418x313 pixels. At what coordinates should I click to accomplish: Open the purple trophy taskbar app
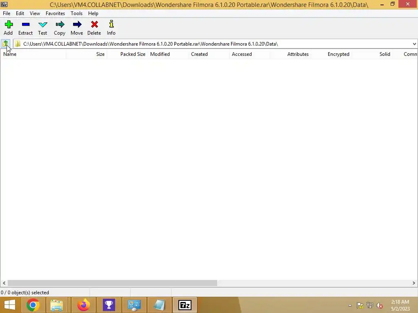[x=109, y=305]
